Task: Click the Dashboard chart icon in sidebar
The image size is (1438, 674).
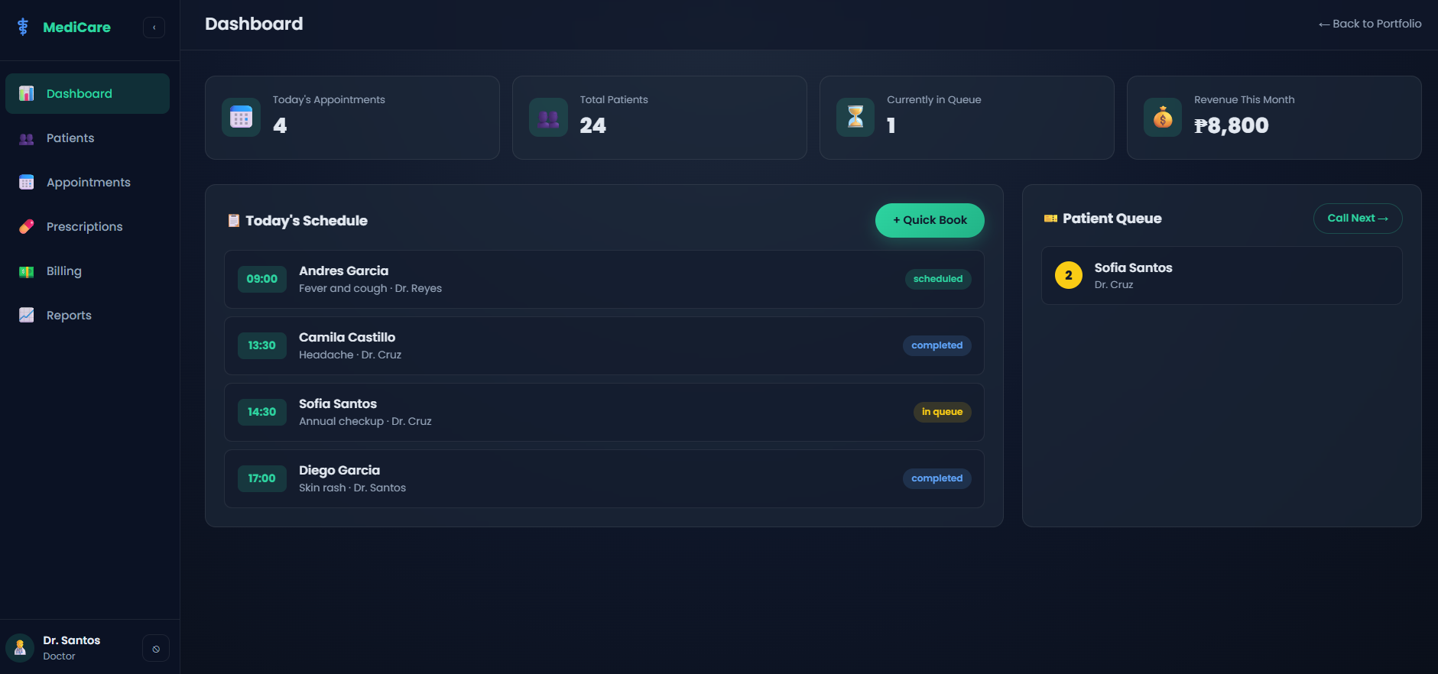Action: (x=27, y=93)
